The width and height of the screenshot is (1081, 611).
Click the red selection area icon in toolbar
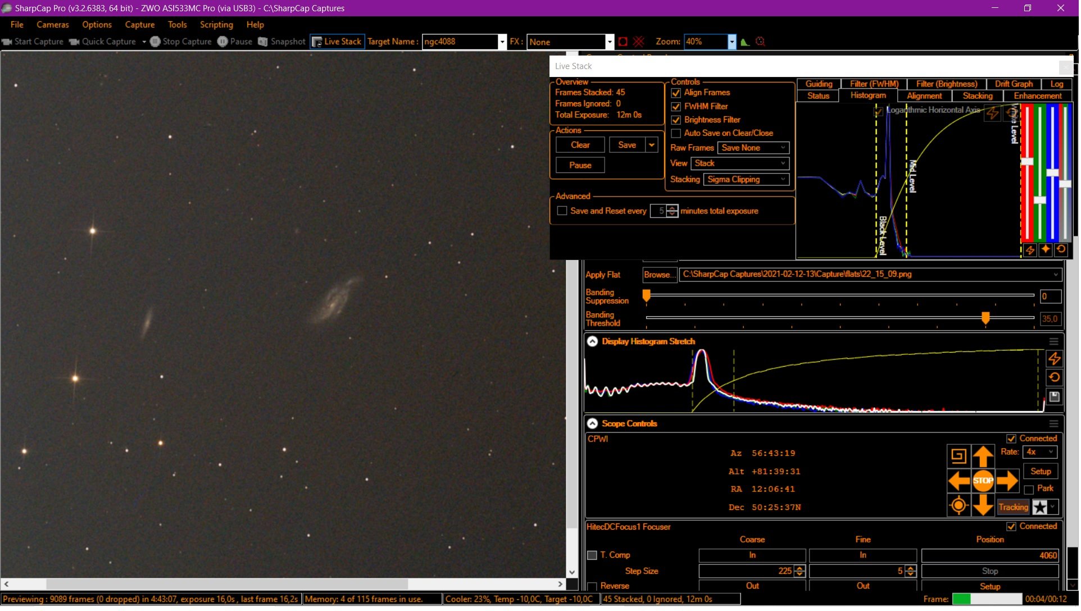pos(624,42)
